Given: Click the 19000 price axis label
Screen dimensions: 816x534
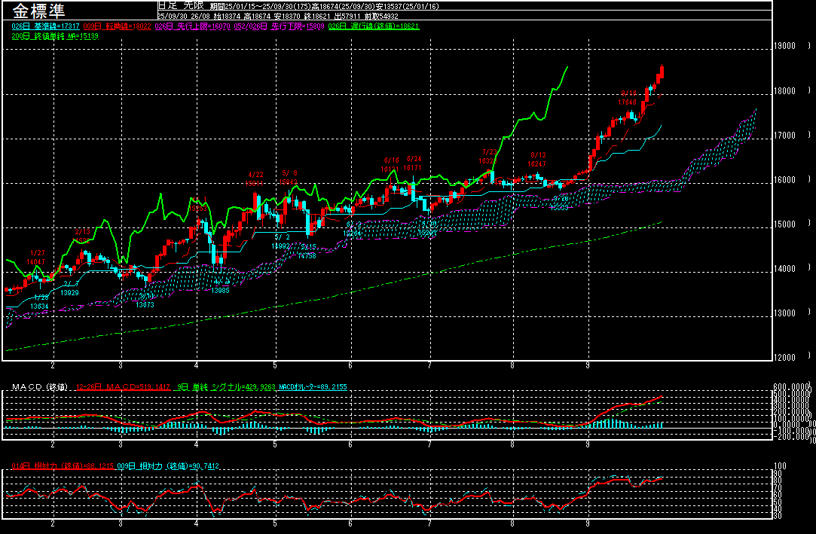Looking at the screenshot, I should tap(785, 47).
